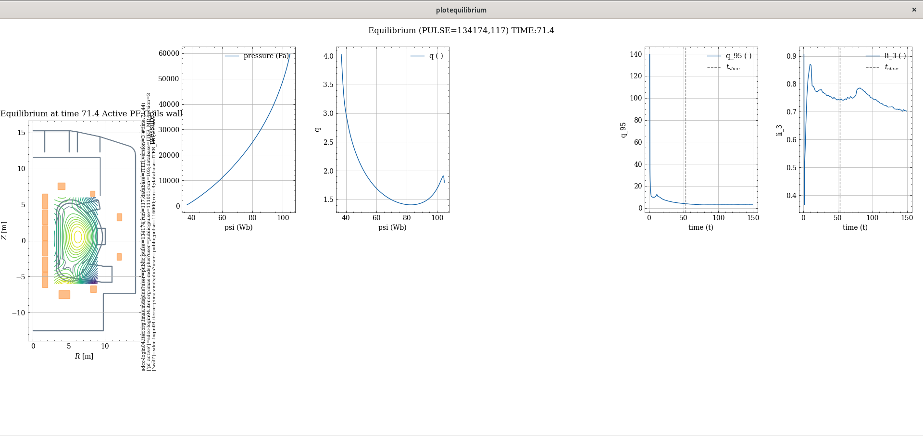The width and height of the screenshot is (923, 436).
Task: Click the rotated 'q_95' y-axis label
Action: [624, 130]
